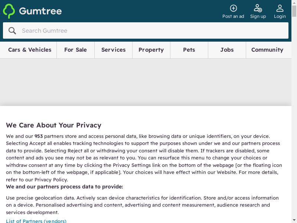The image size is (297, 223).
Task: Choose the Community category
Action: 267,50
